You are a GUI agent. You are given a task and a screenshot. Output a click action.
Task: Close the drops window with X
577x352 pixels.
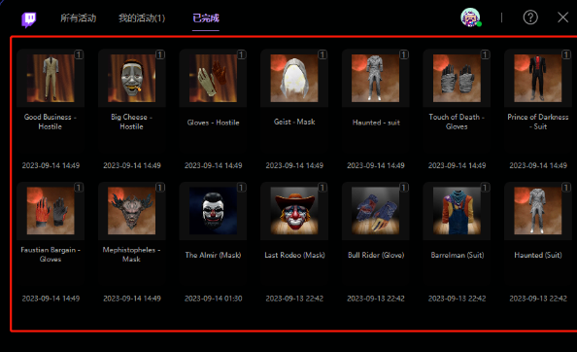point(562,18)
